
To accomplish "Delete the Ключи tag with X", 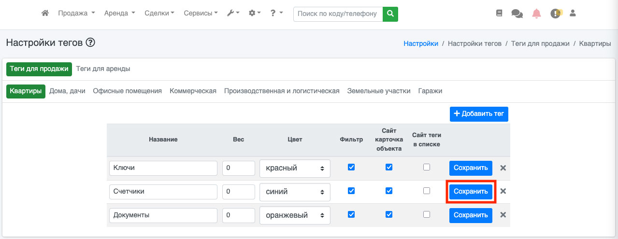I will 503,168.
